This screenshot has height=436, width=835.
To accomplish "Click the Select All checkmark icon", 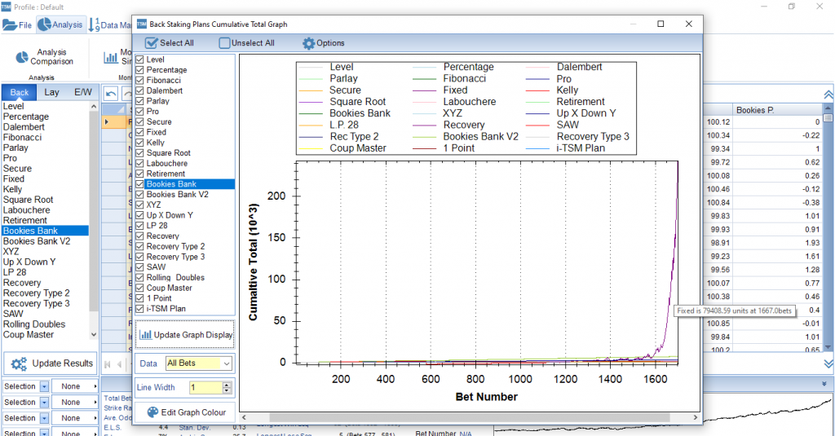I will pos(151,43).
